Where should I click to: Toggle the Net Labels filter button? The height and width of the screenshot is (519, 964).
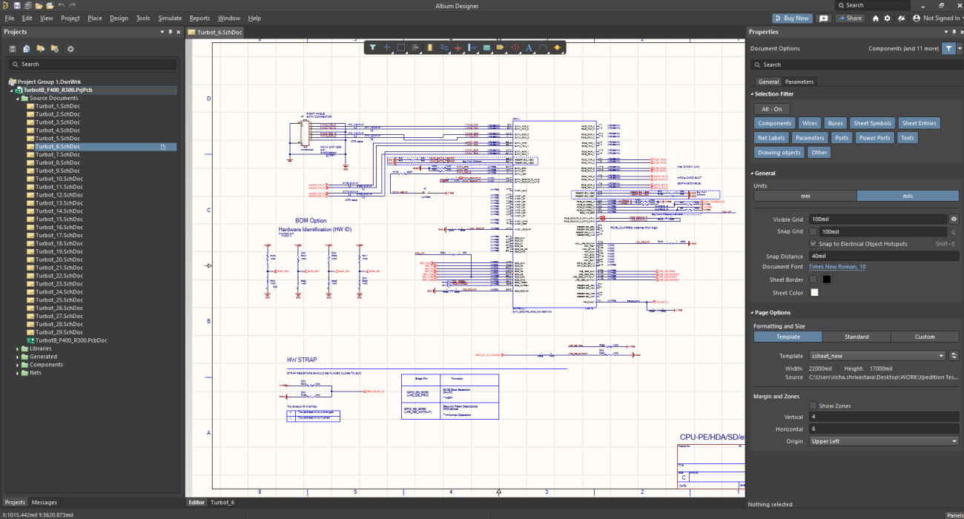click(x=771, y=138)
